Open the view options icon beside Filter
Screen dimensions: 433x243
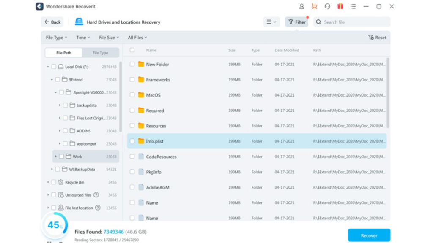pos(271,21)
